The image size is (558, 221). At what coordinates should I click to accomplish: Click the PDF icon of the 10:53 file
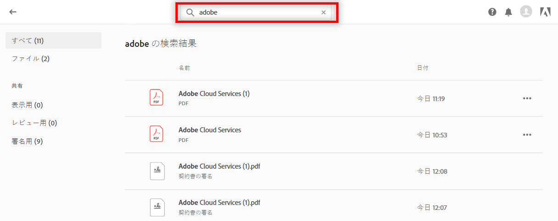(x=157, y=134)
